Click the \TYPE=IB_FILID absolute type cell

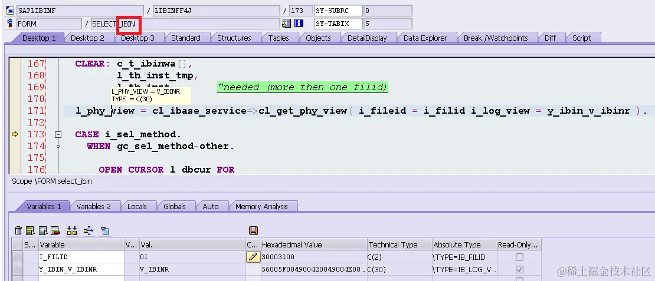(464, 257)
